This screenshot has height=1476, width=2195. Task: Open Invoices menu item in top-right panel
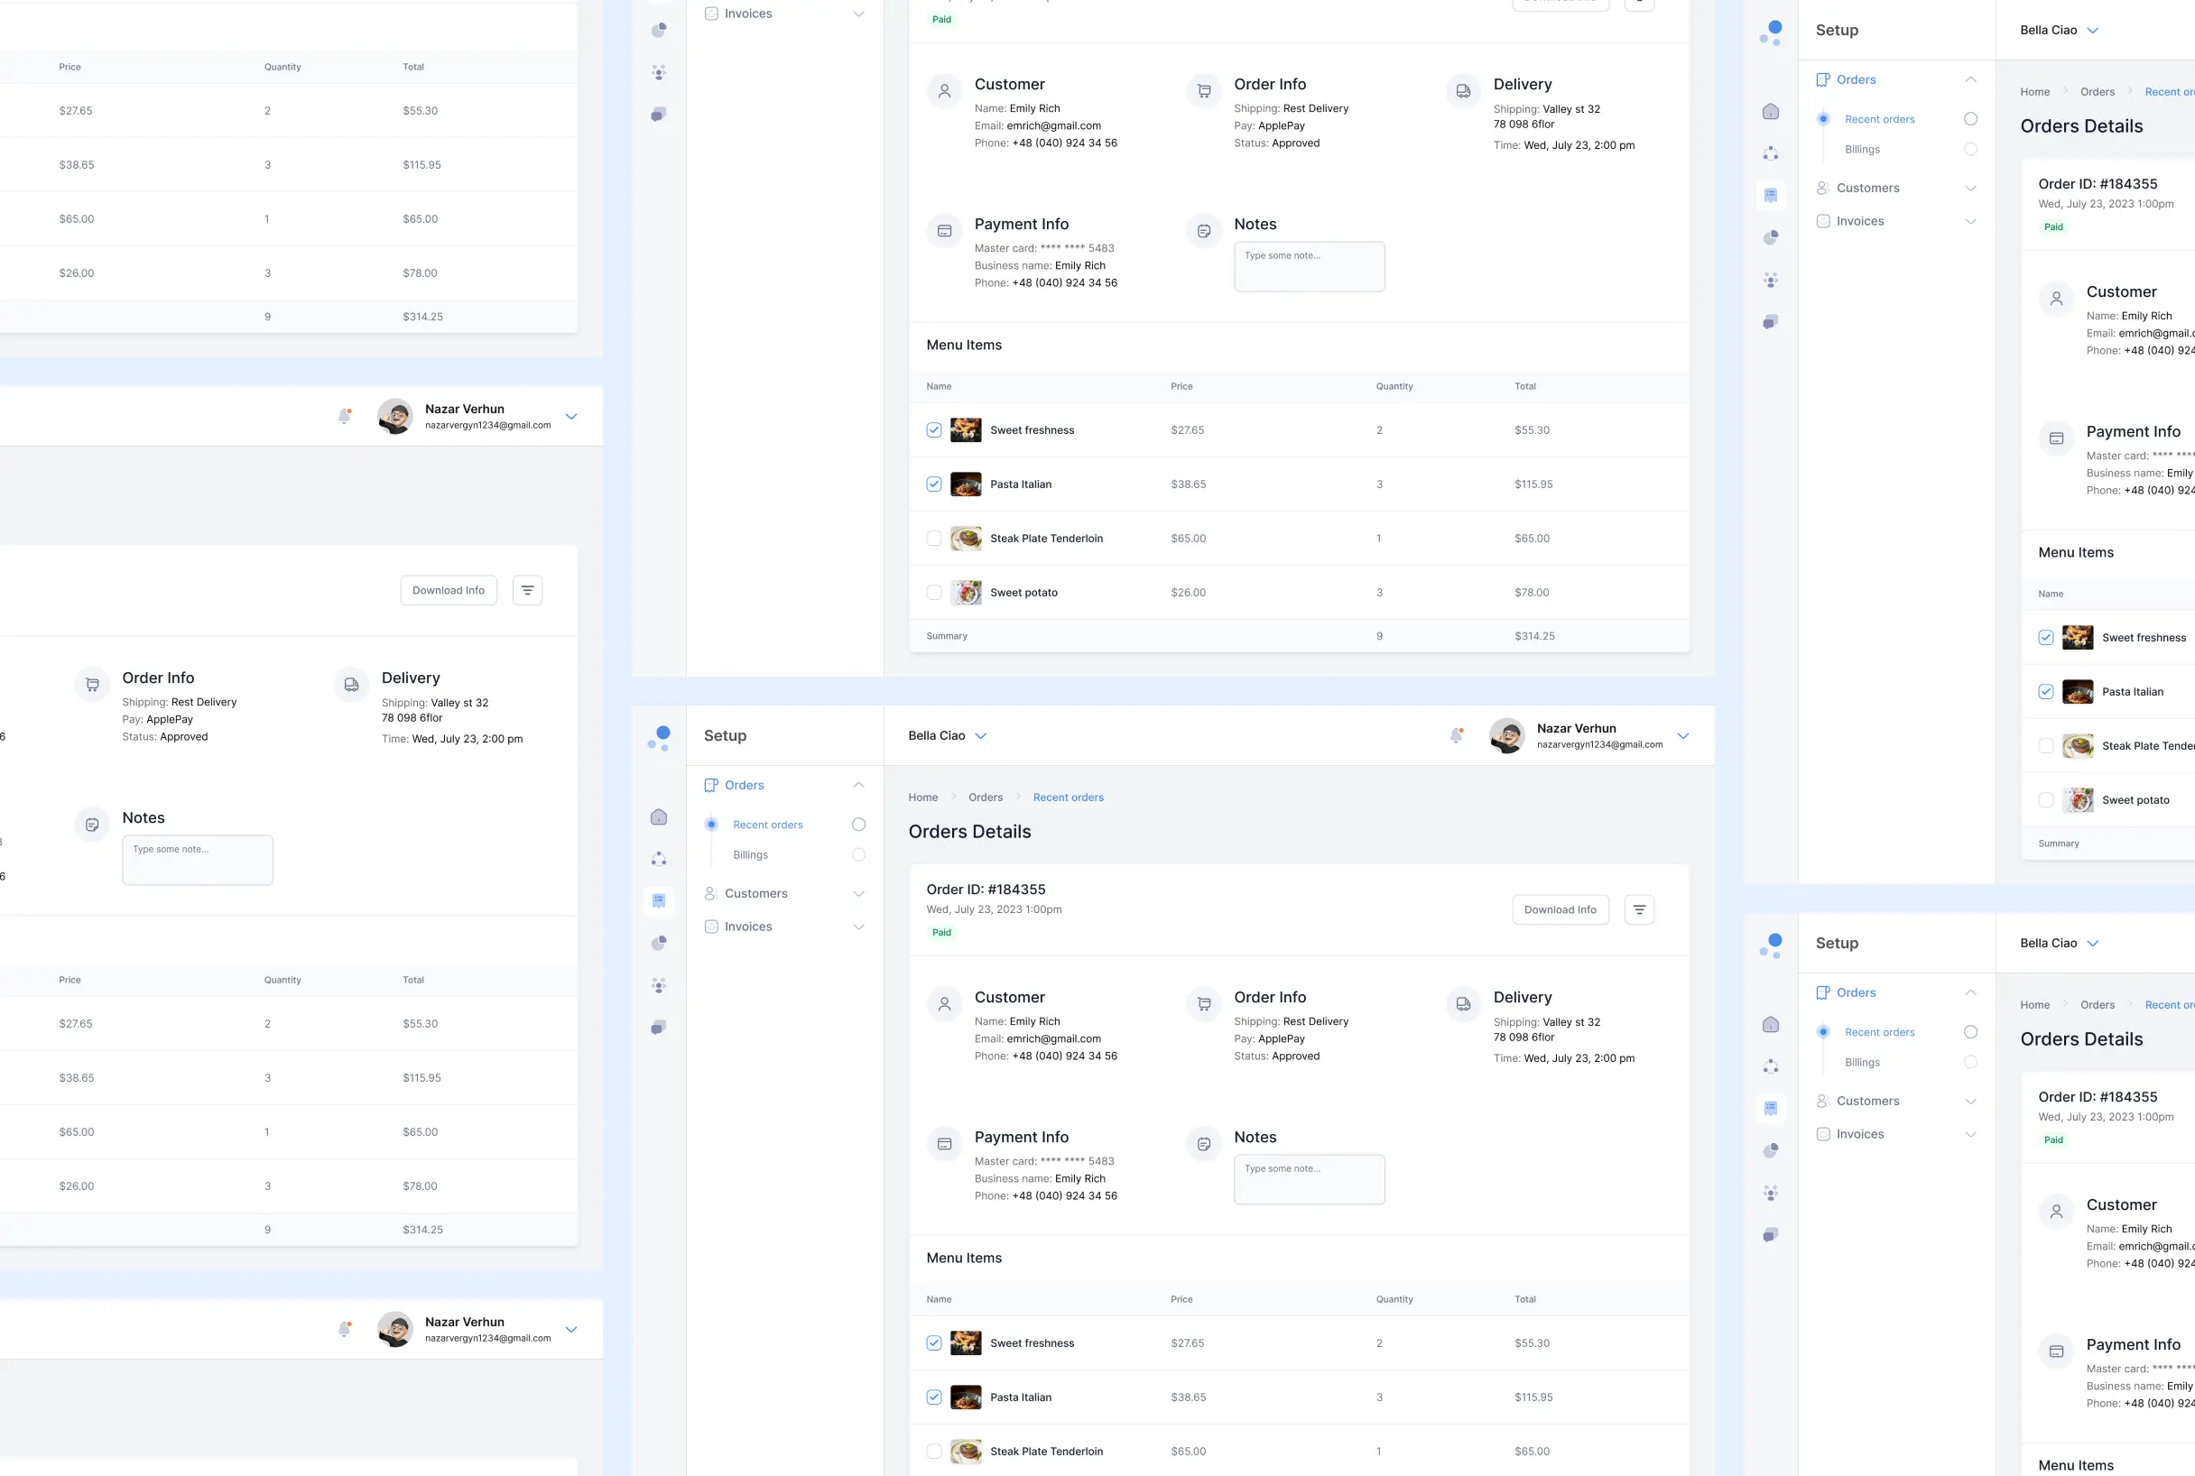click(1859, 221)
